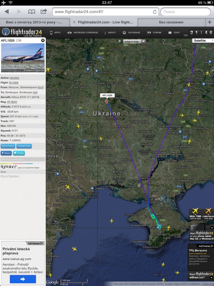Open the Satellite map type dropdown

pos(203,40)
